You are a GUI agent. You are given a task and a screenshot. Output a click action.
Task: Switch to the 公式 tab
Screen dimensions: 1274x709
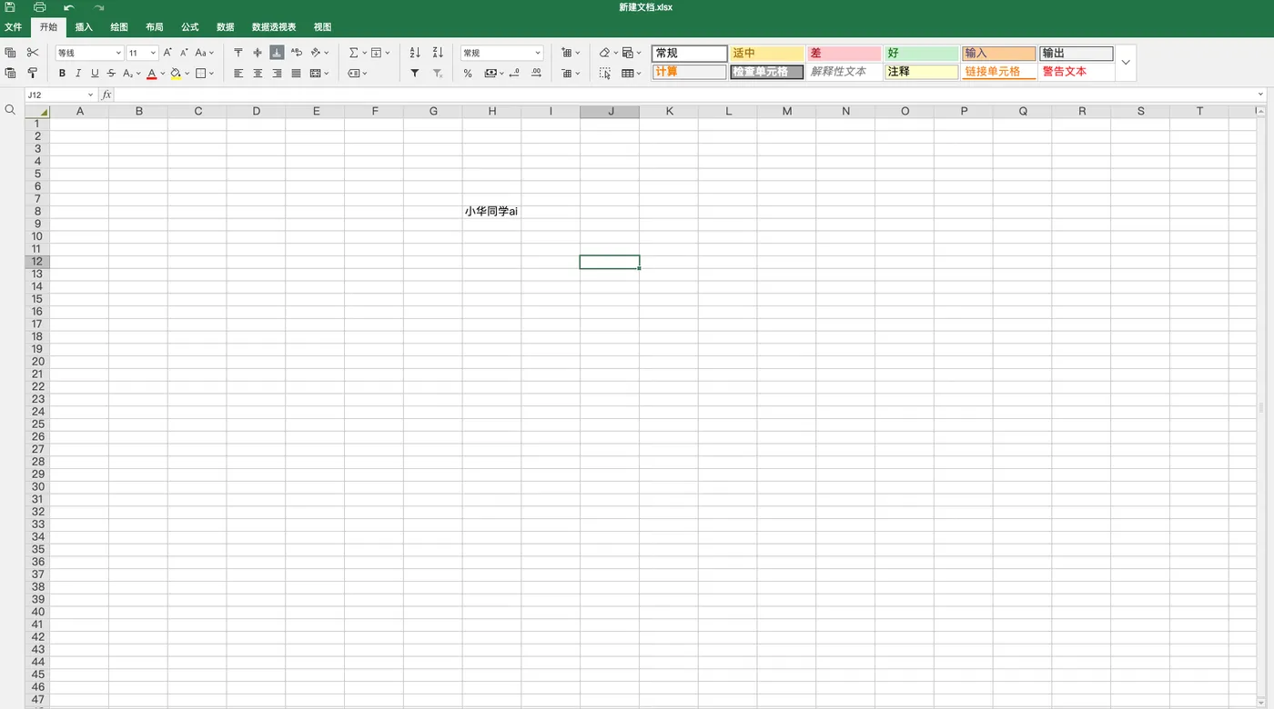click(190, 27)
